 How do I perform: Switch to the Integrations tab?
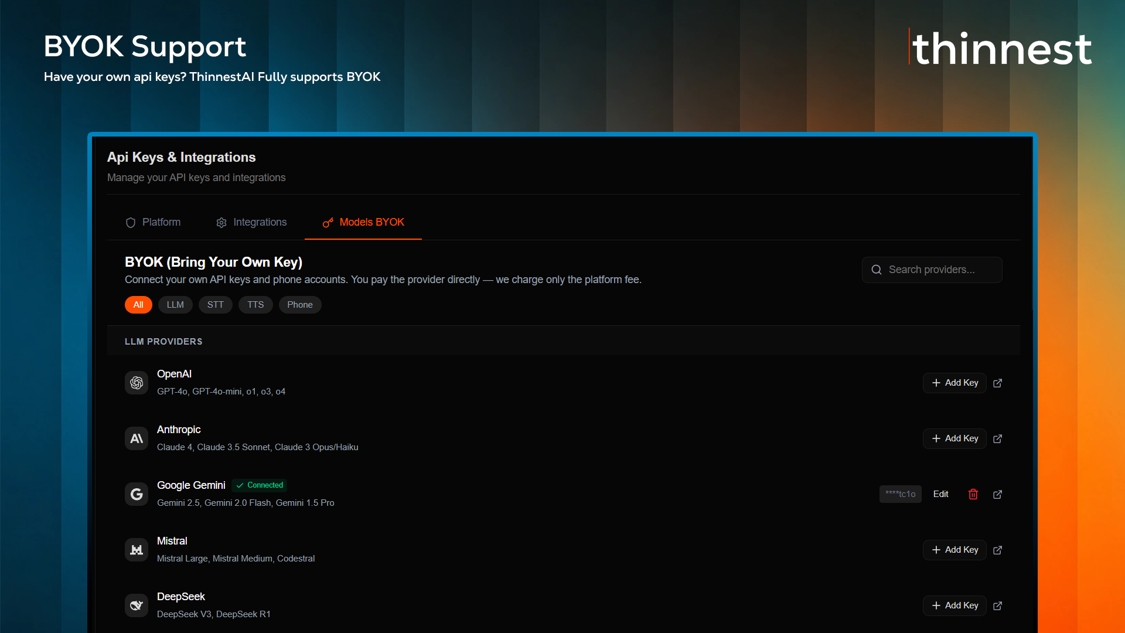pyautogui.click(x=251, y=222)
